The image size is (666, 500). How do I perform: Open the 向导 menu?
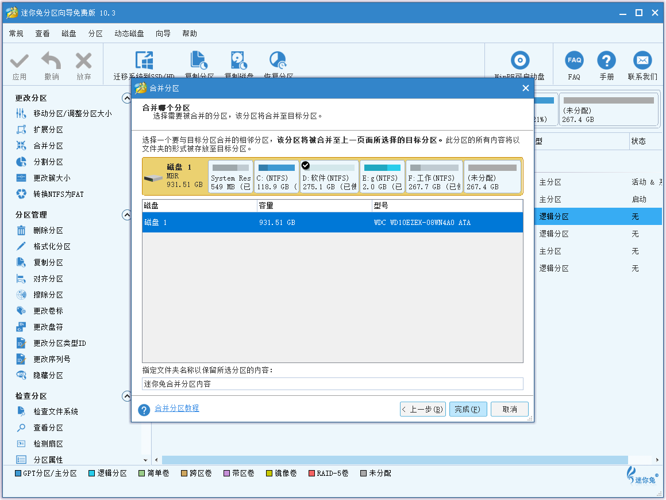[x=163, y=33]
